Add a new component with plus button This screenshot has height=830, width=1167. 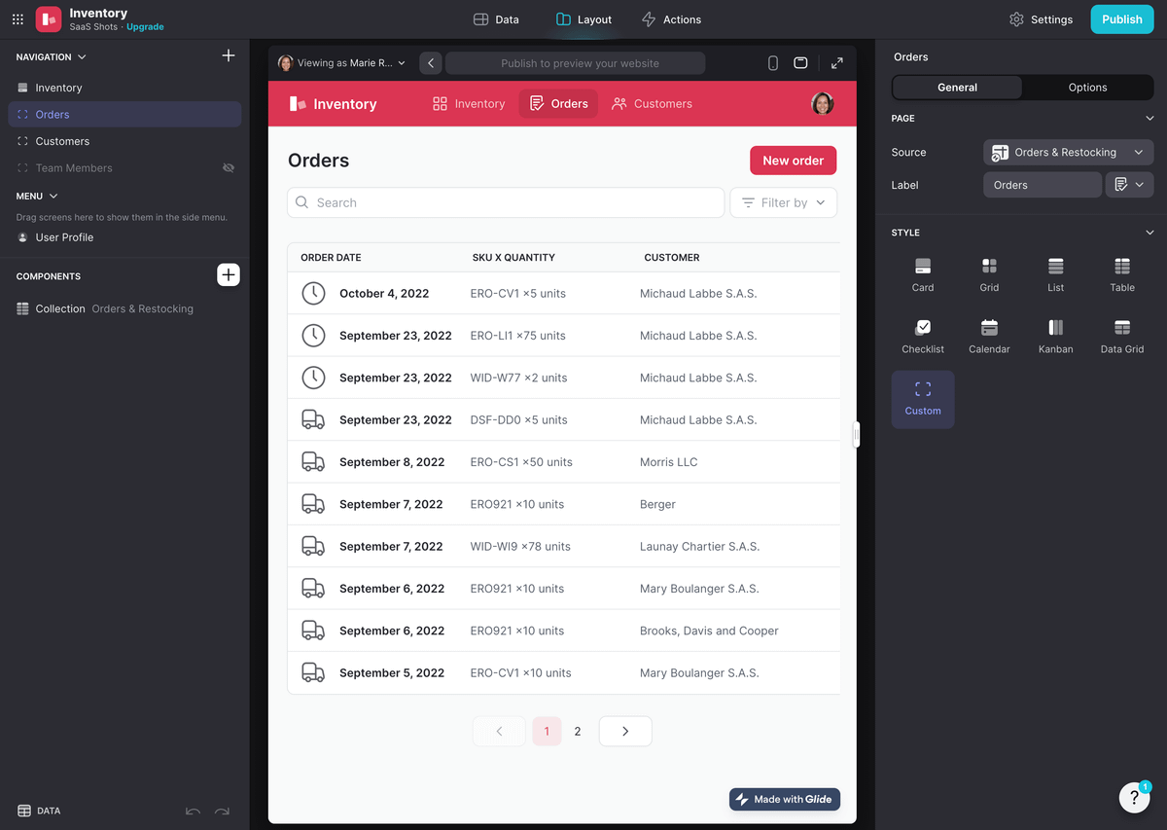point(228,275)
